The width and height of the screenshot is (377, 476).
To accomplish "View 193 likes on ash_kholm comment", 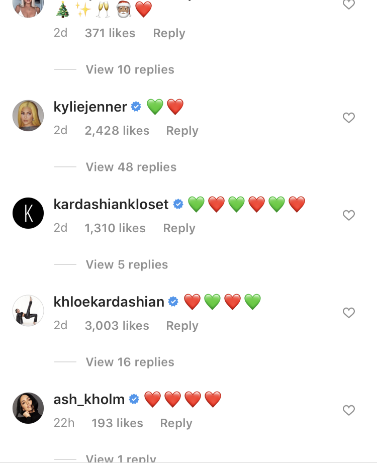I will coord(117,423).
